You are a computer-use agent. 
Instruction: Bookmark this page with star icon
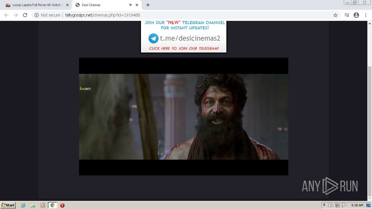(x=335, y=15)
